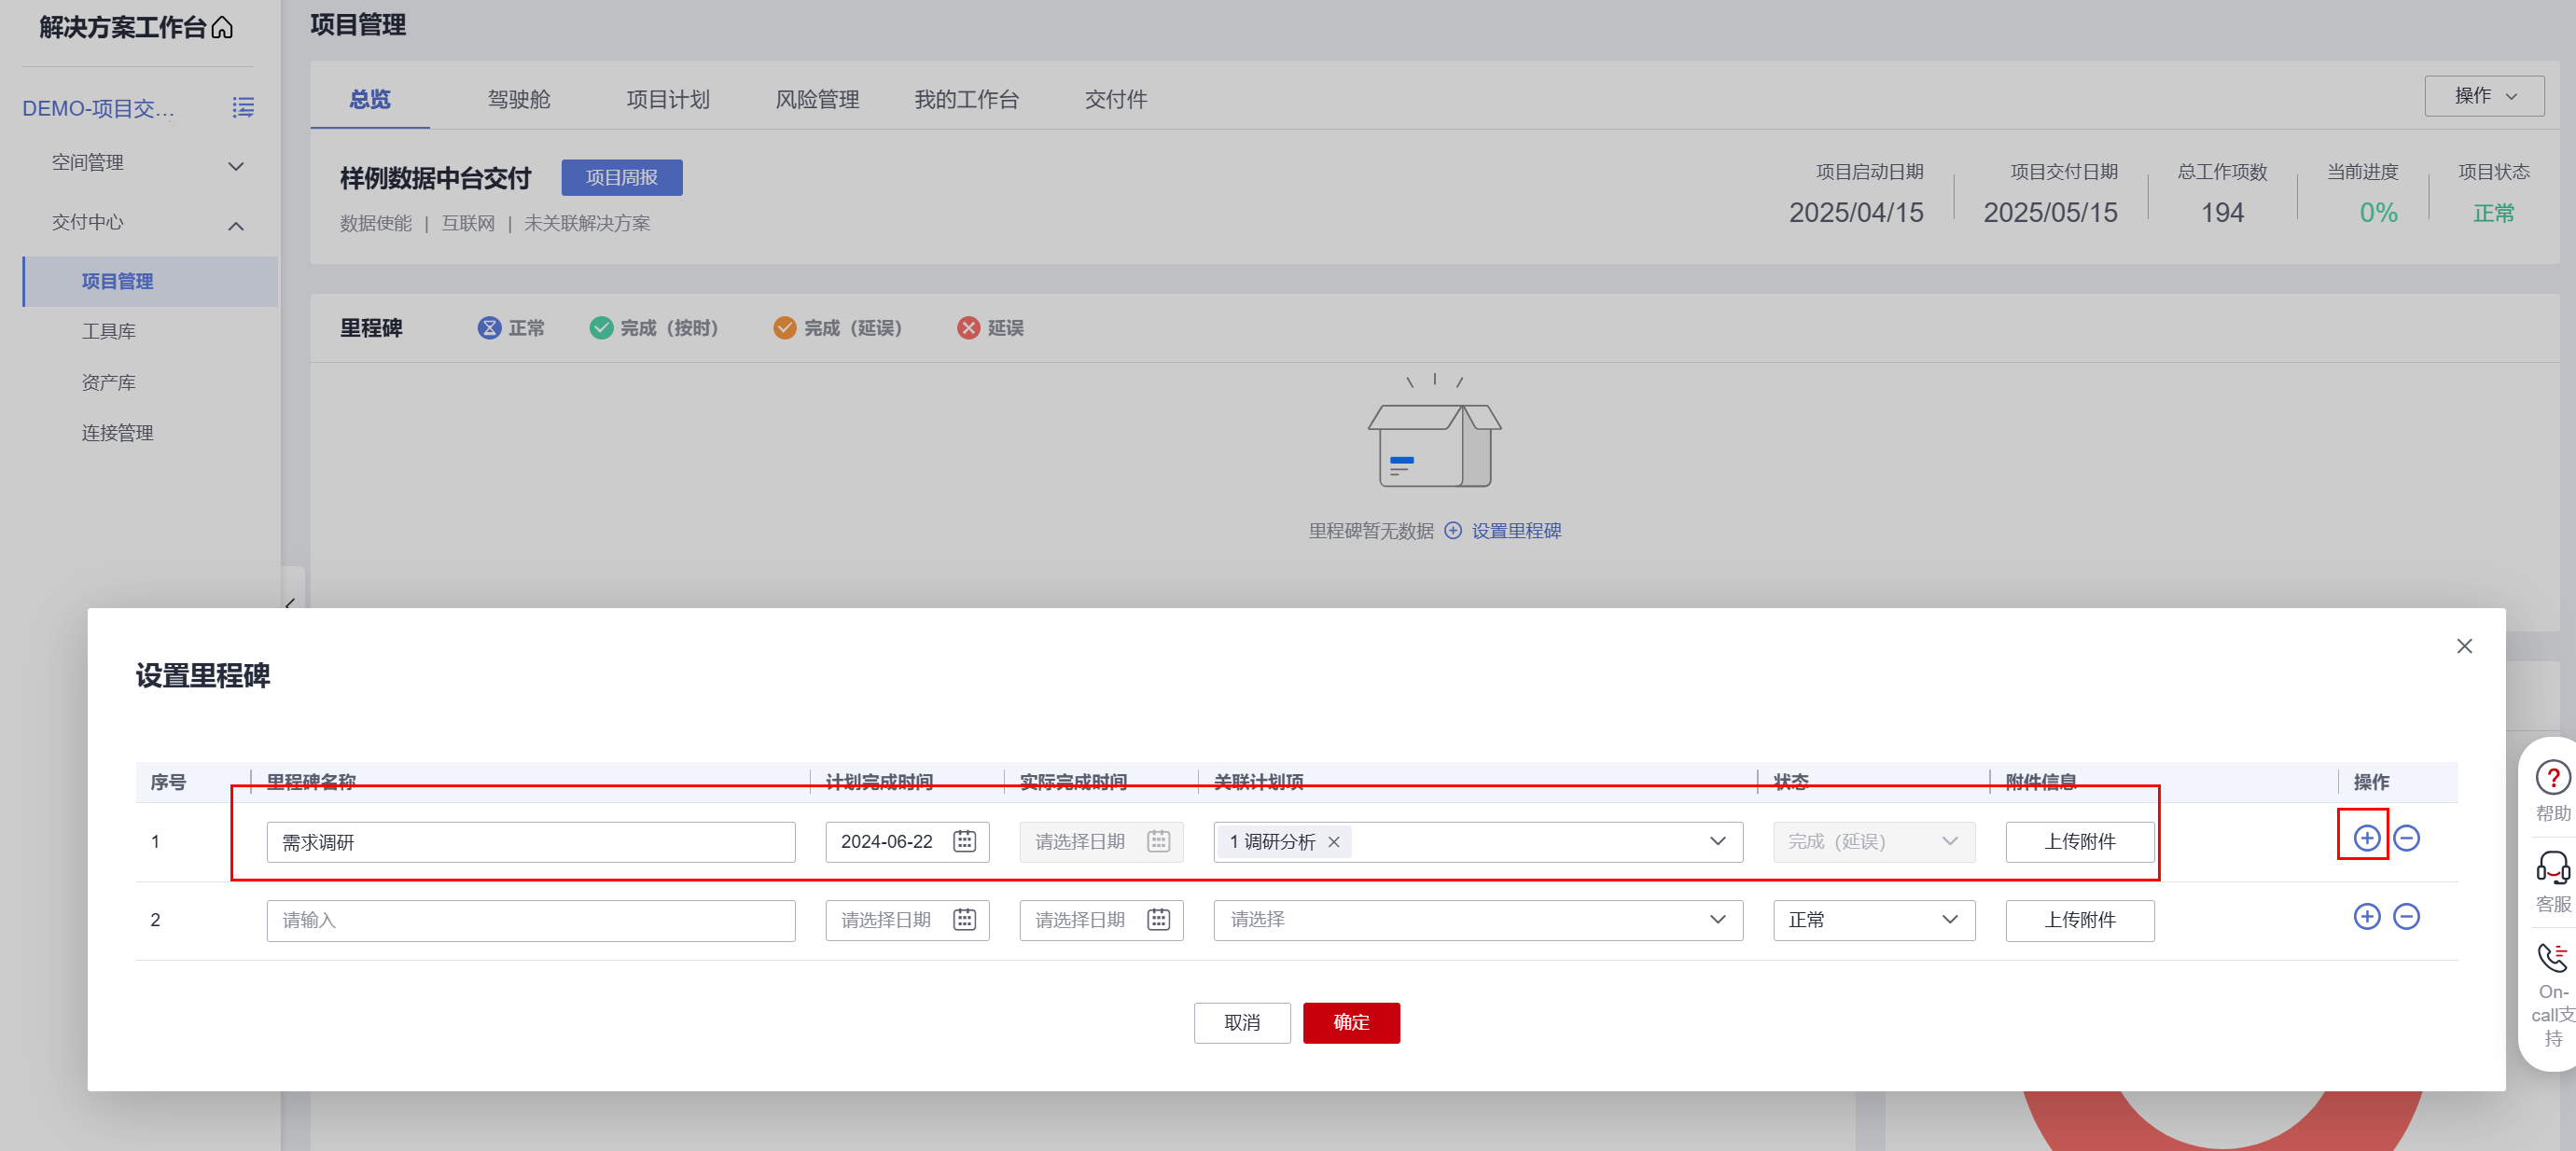The height and width of the screenshot is (1151, 2576).
Task: Click the 需求调研 milestone name field
Action: pos(531,842)
